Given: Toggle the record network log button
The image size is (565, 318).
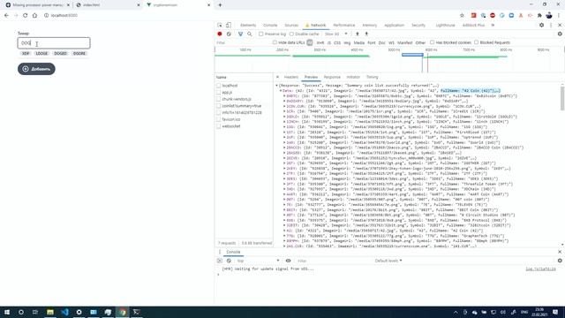Looking at the screenshot, I should (x=220, y=34).
